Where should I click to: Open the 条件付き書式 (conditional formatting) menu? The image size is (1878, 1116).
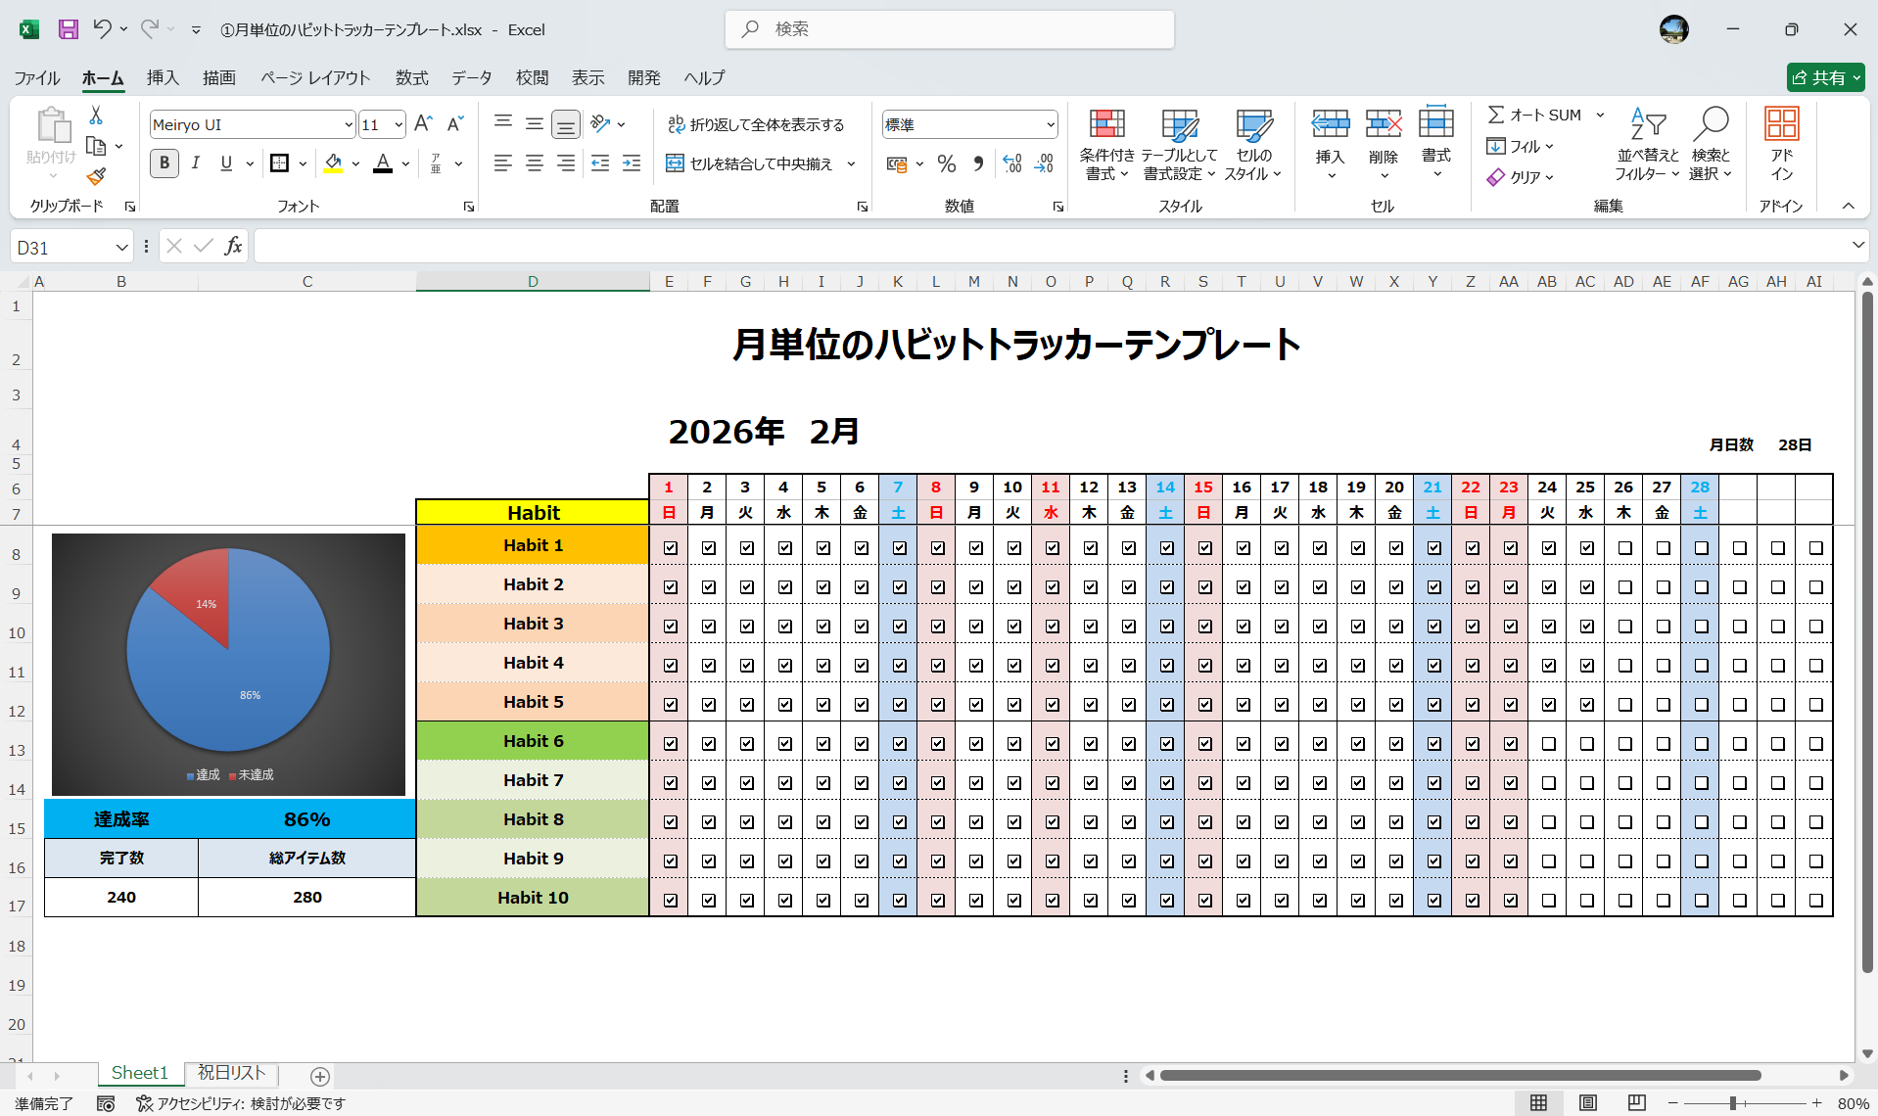pos(1106,144)
